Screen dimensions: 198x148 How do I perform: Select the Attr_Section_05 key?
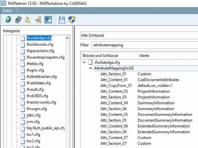tap(113, 120)
